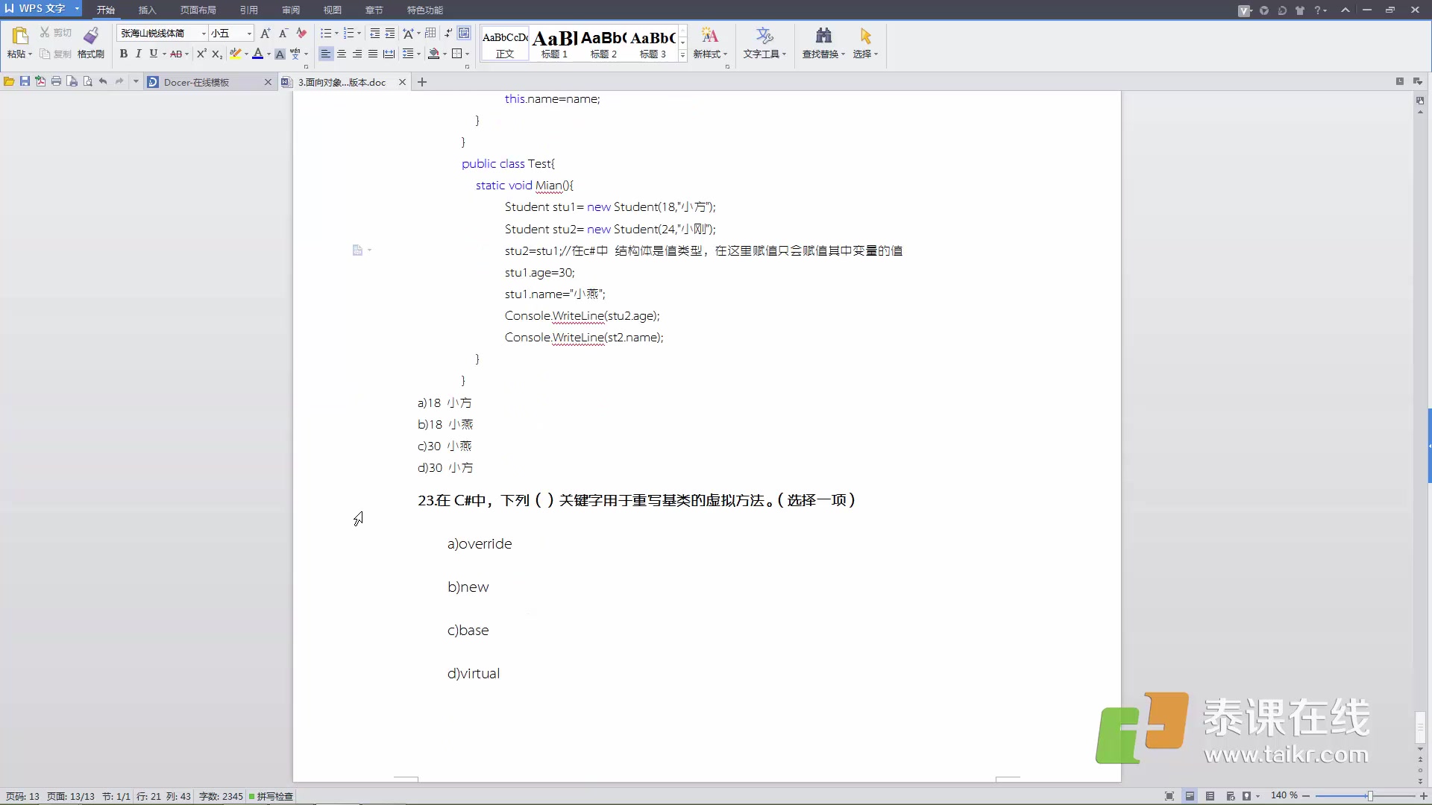This screenshot has height=805, width=1432.
Task: Switch to the 审阅 ribbon tab
Action: (x=291, y=10)
